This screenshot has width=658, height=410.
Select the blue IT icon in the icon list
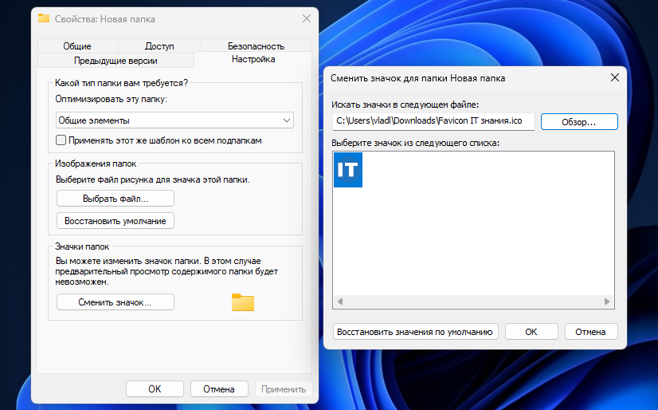(348, 170)
